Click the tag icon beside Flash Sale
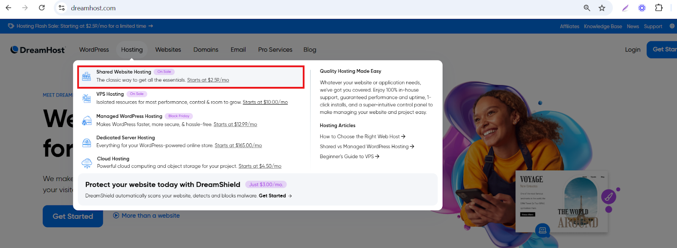 pos(11,26)
